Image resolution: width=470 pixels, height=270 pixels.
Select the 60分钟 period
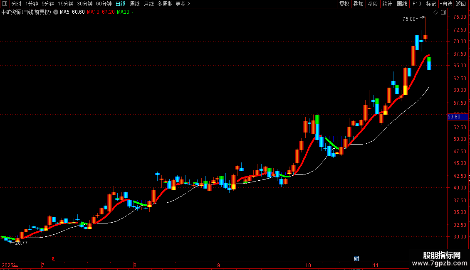tap(104, 4)
